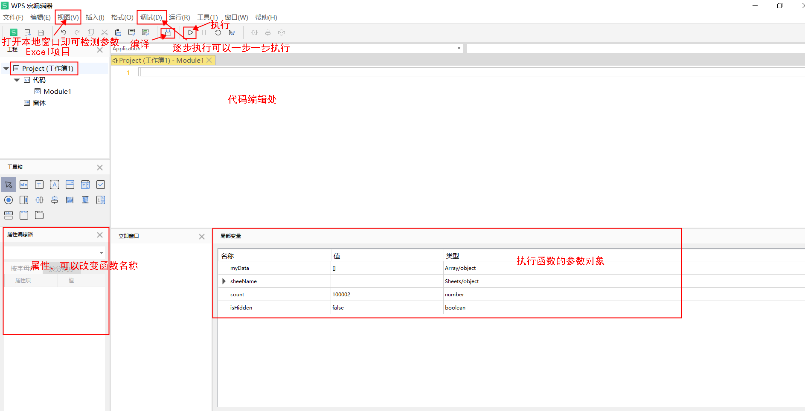Open the 调试(D) menu
The height and width of the screenshot is (411, 805).
[151, 17]
